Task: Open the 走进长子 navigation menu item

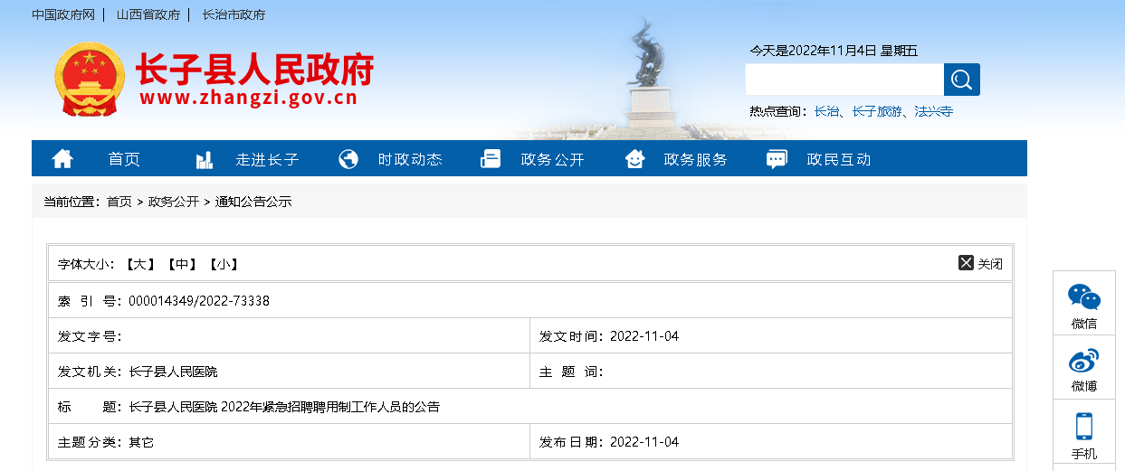Action: [267, 159]
